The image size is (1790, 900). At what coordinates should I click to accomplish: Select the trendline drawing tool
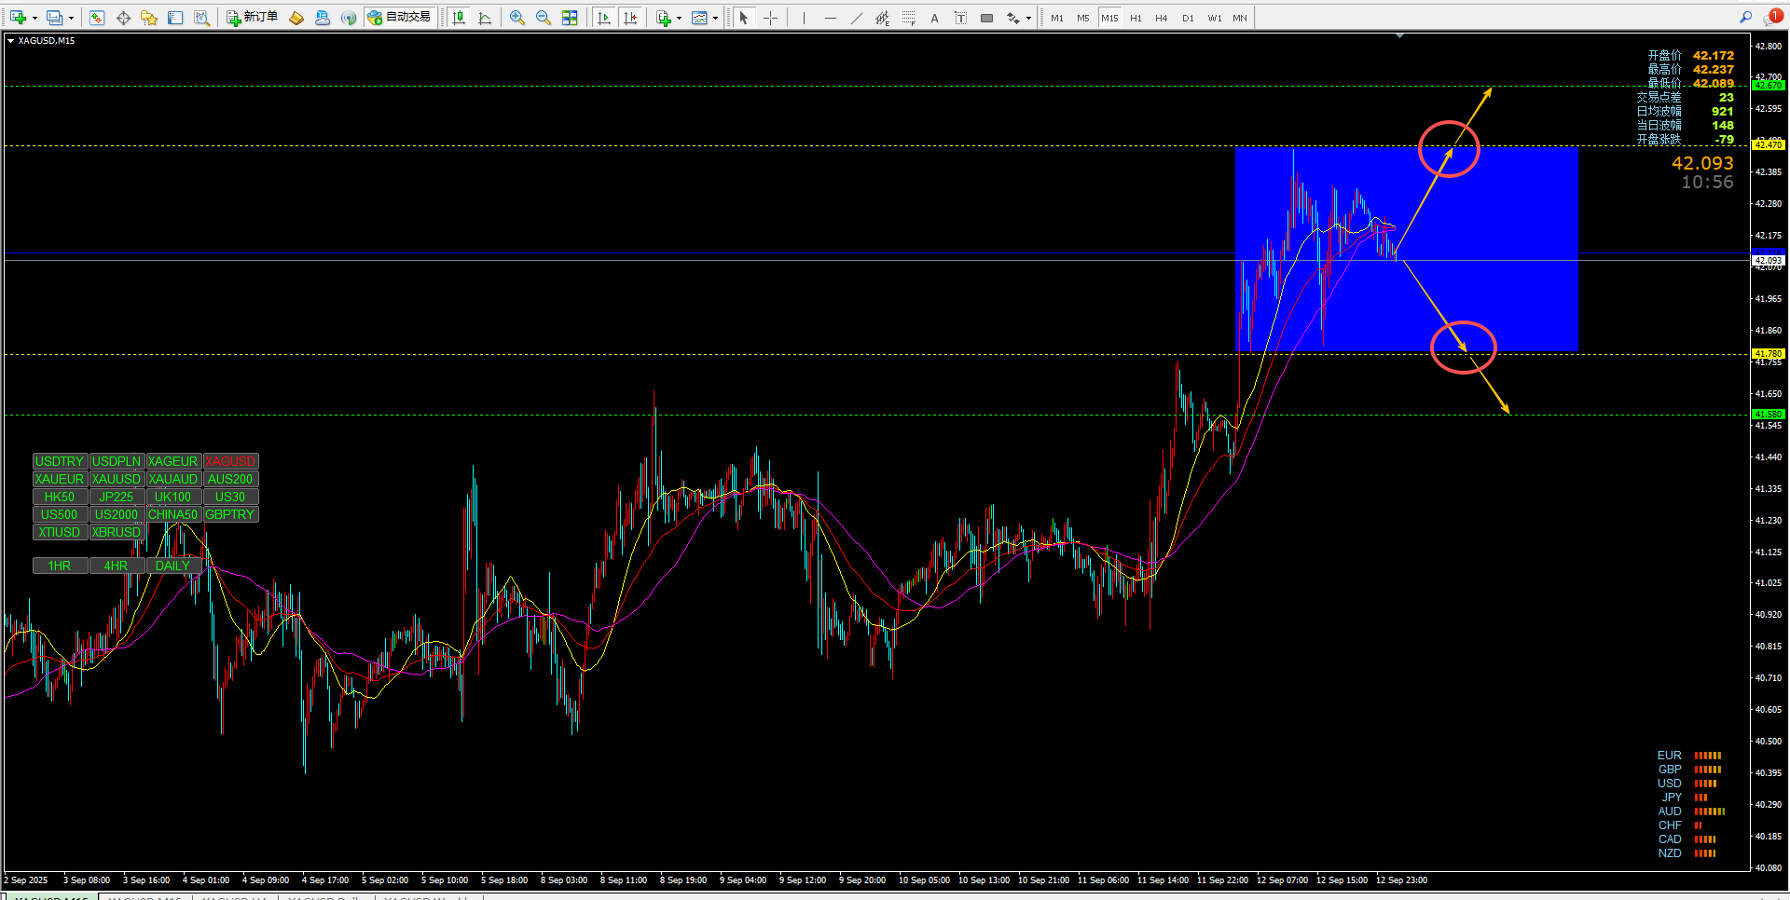click(x=856, y=18)
